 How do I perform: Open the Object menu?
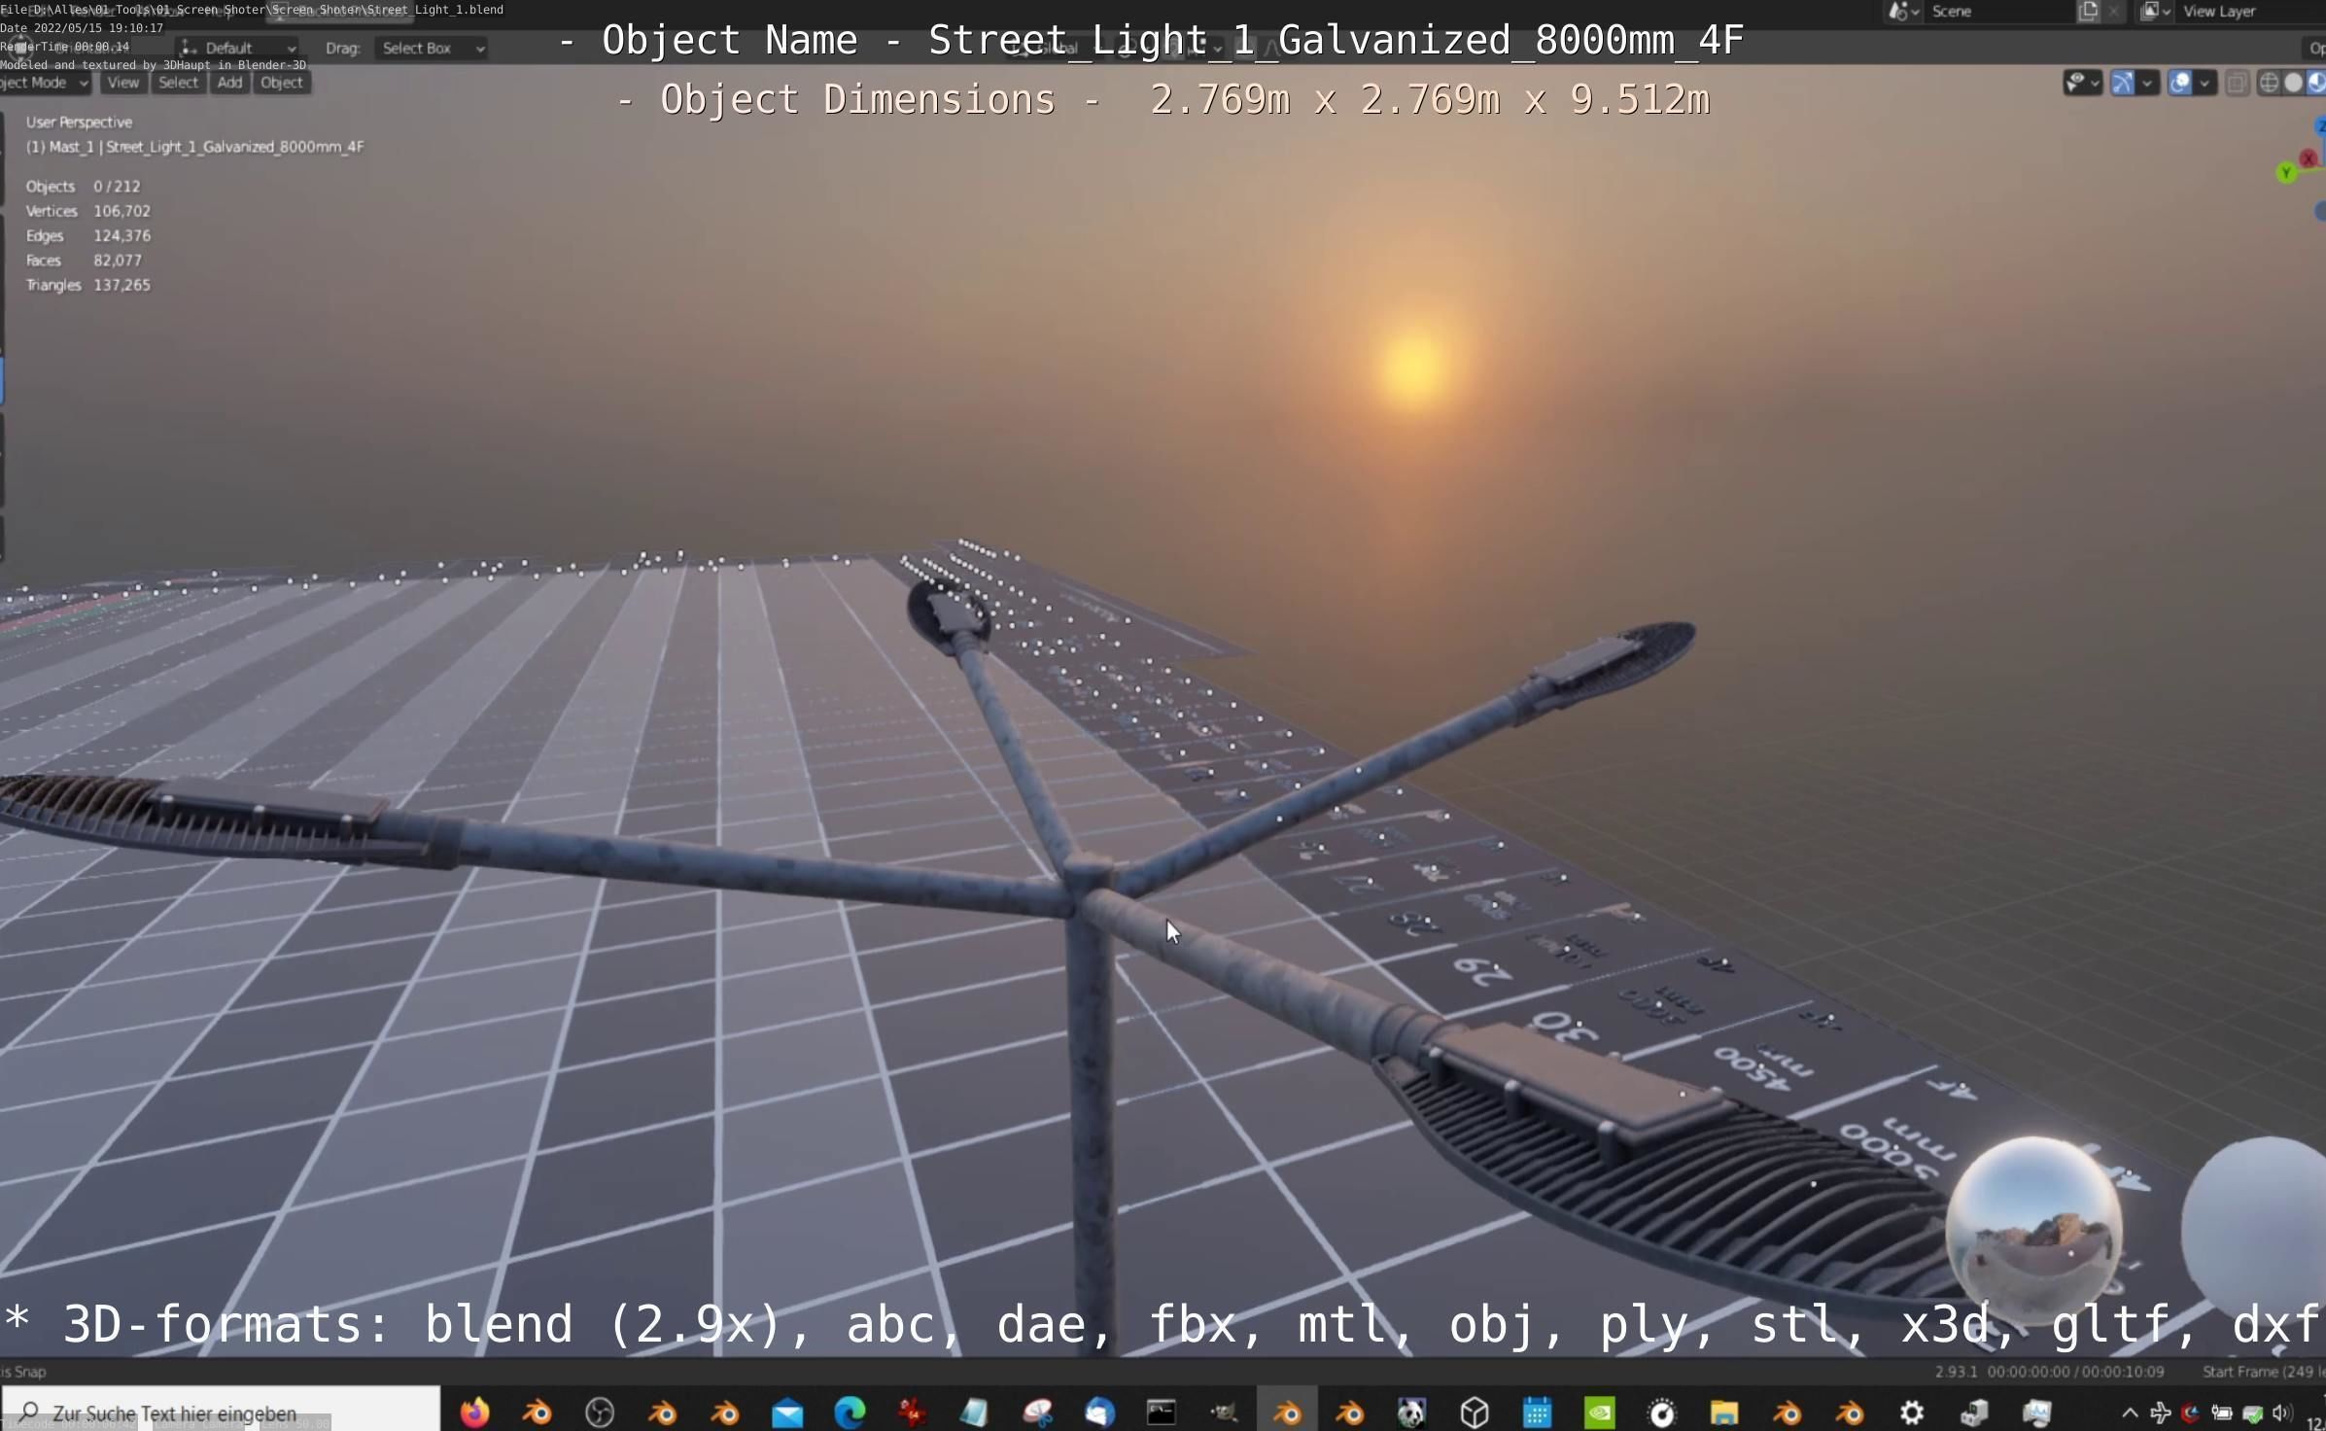click(x=282, y=83)
